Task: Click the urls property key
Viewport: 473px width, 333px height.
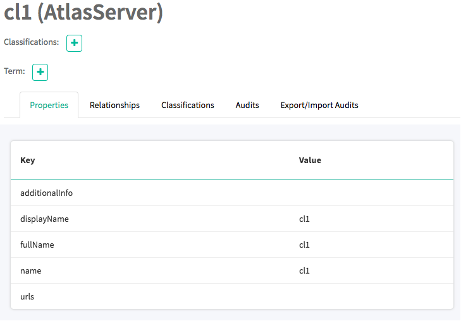Action: pyautogui.click(x=27, y=296)
